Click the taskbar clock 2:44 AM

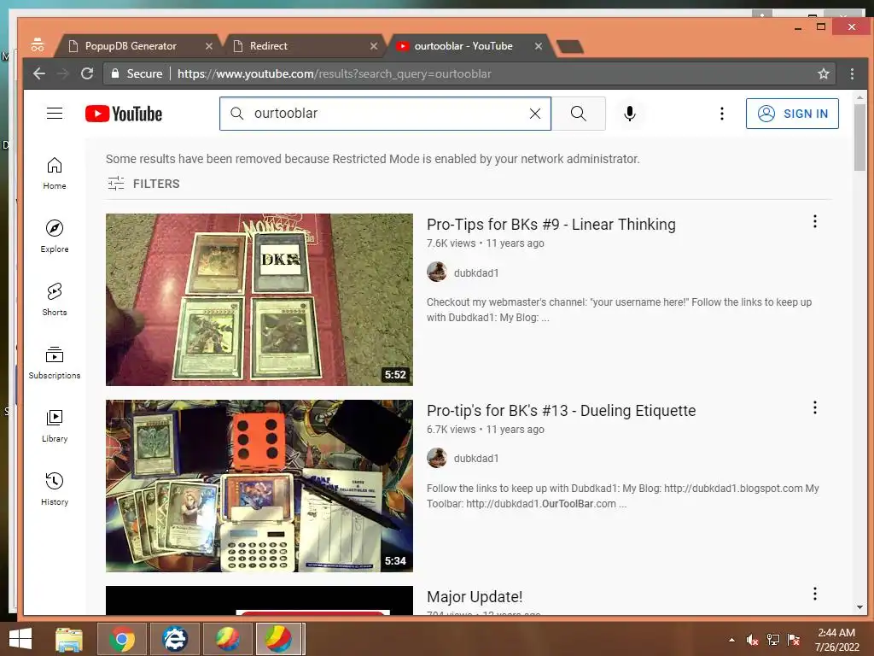pos(836,633)
